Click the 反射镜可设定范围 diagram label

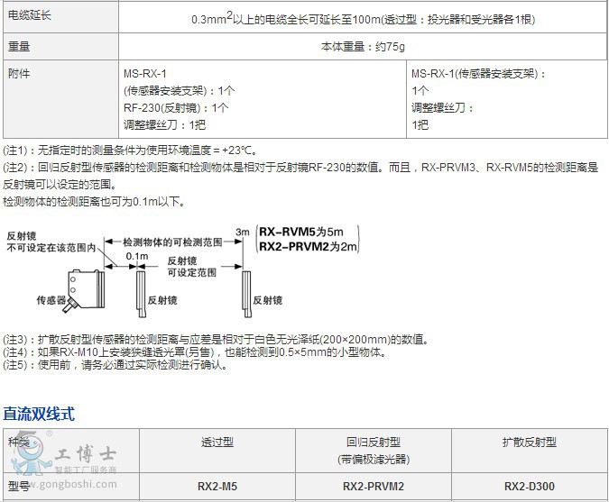coord(192,267)
